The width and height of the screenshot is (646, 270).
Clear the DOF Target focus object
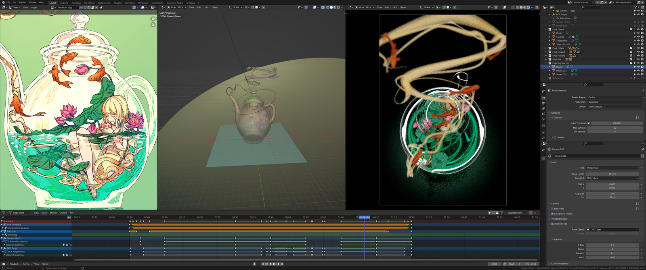637,229
